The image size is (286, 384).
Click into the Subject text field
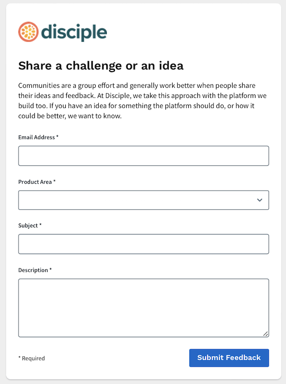pos(143,244)
